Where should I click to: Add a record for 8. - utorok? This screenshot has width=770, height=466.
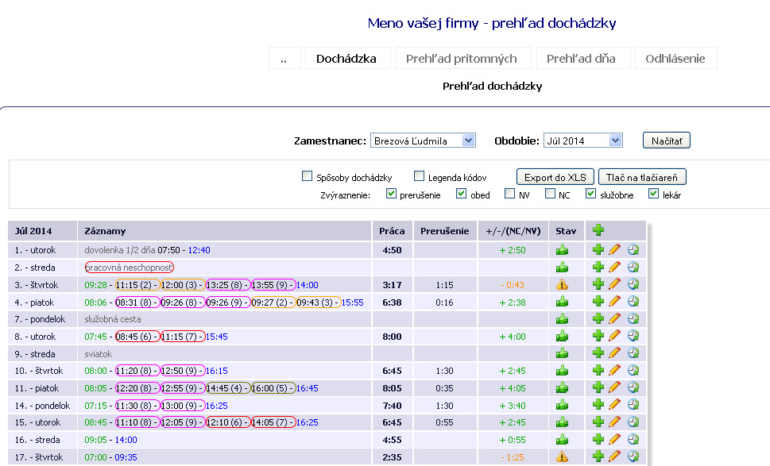coord(598,336)
